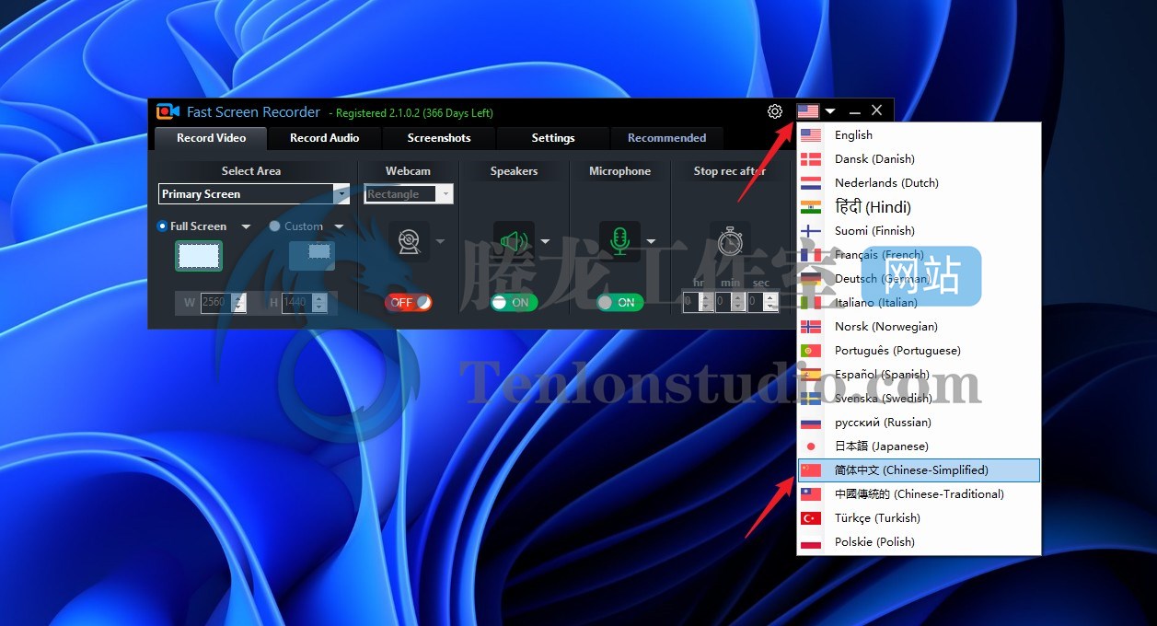Click the hr stepper field
The image size is (1157, 626).
point(698,301)
